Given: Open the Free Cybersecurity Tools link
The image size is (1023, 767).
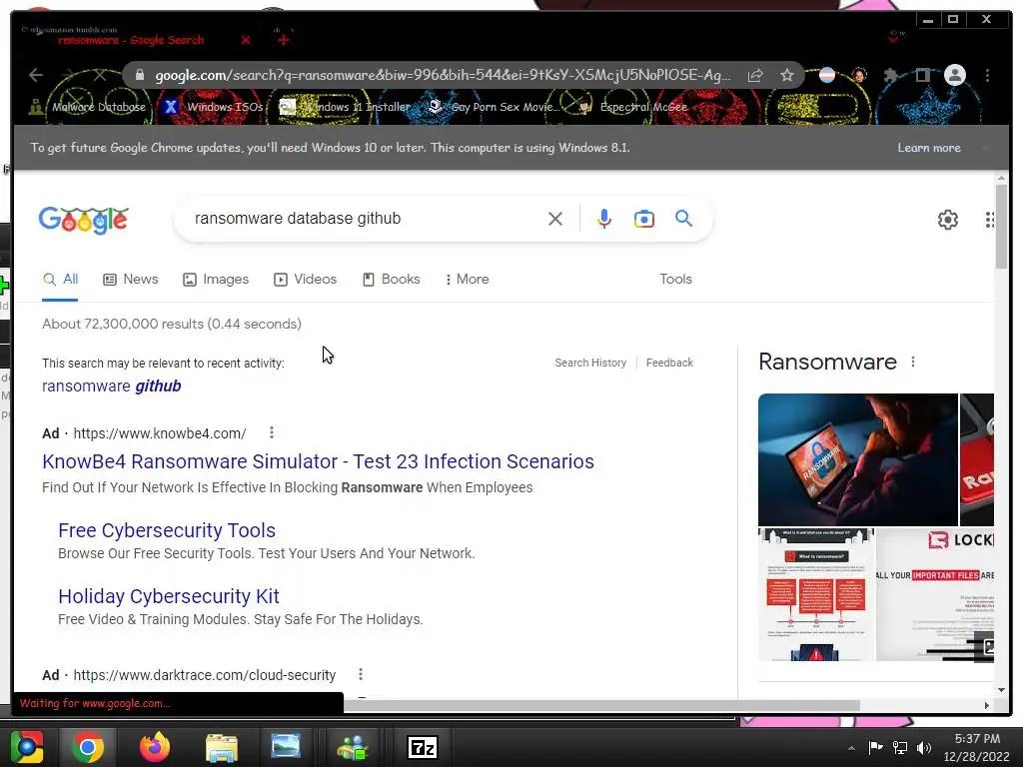Looking at the screenshot, I should point(167,530).
